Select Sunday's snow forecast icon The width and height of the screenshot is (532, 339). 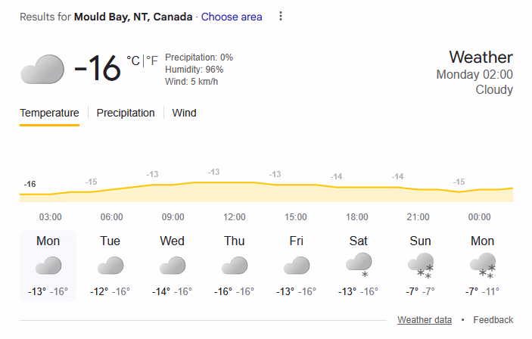[420, 266]
